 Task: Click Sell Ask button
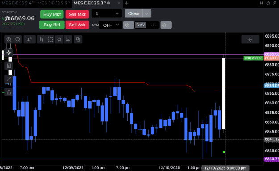tap(77, 25)
